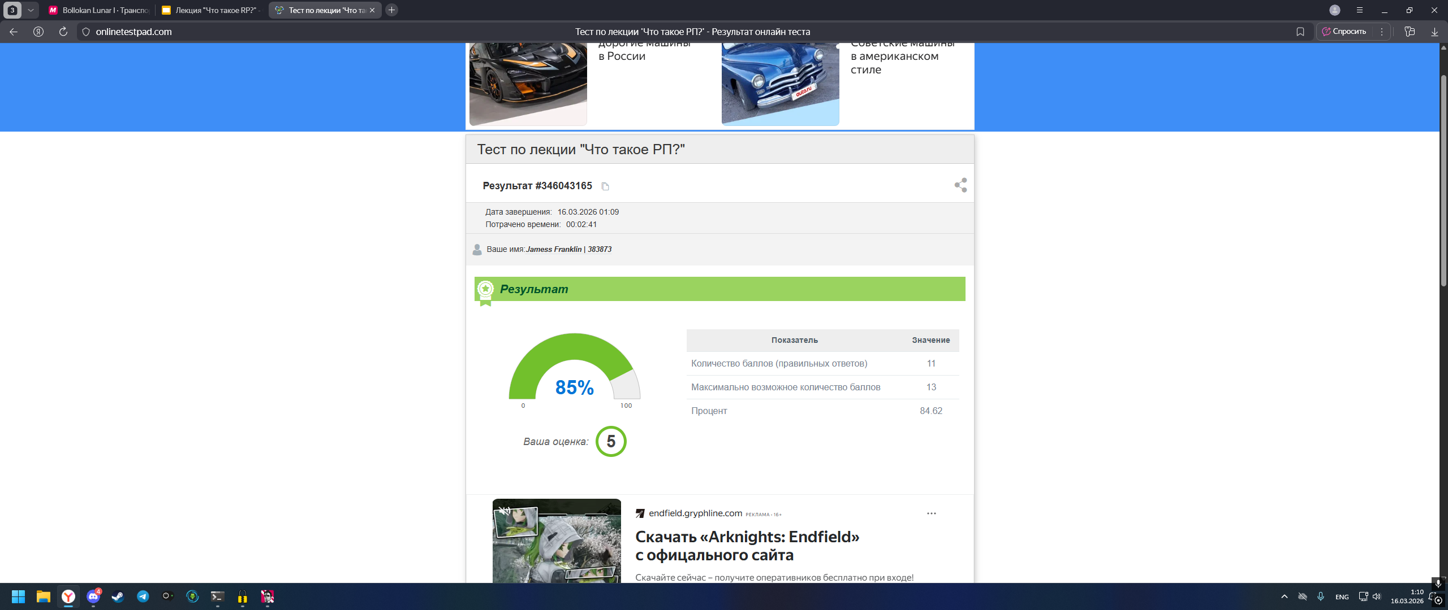
Task: Click the share icon next to result
Action: click(960, 185)
